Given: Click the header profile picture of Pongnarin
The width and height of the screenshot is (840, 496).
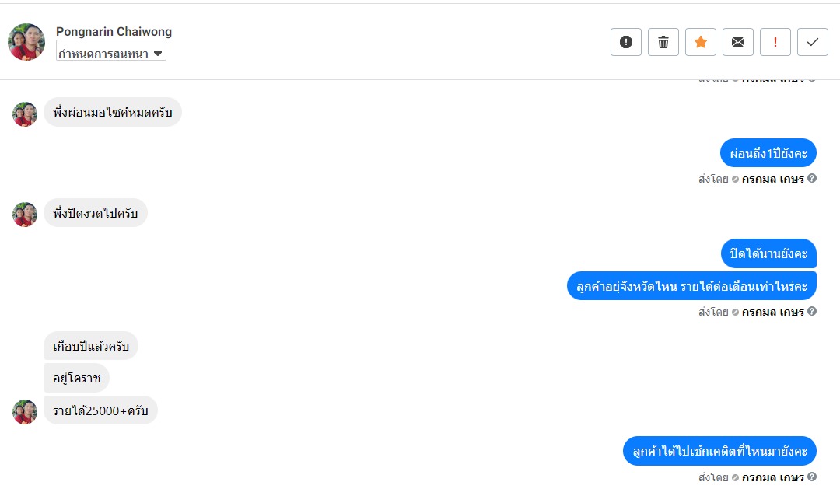Looking at the screenshot, I should [x=26, y=42].
